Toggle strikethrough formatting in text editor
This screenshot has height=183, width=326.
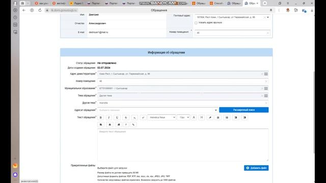(126, 117)
